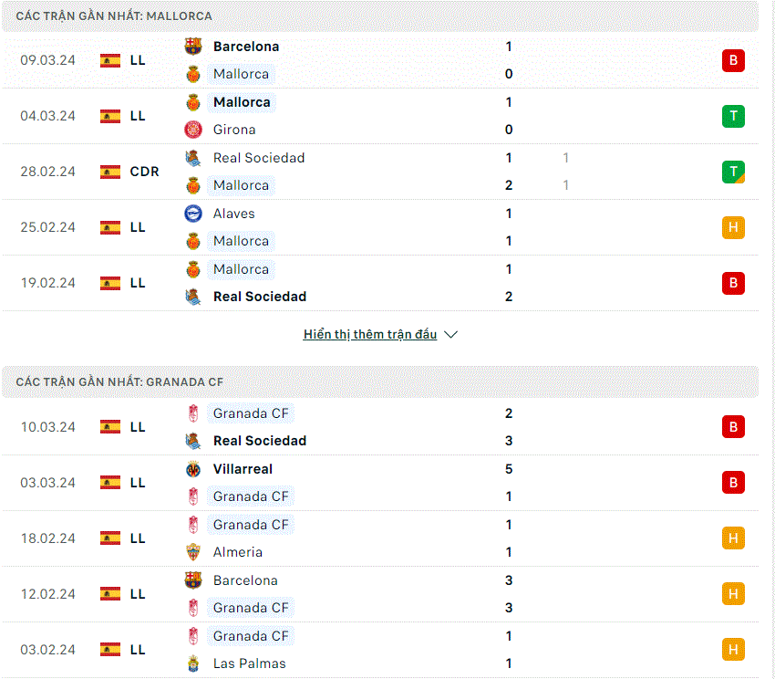Click the red B badge for 09.03.24
775x679 pixels.
(733, 60)
